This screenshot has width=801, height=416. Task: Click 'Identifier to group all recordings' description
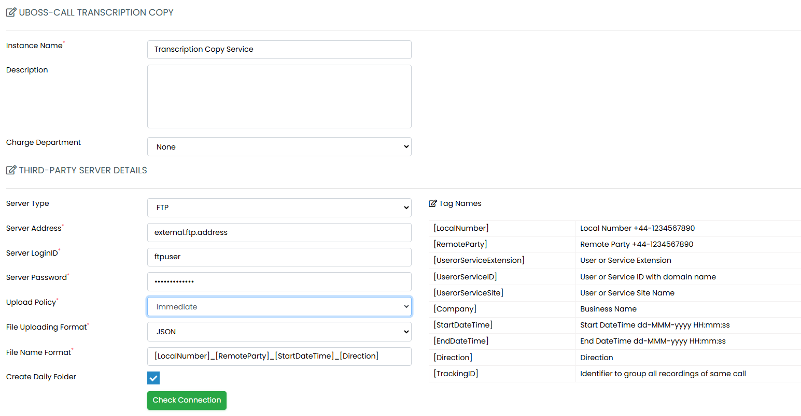(663, 374)
